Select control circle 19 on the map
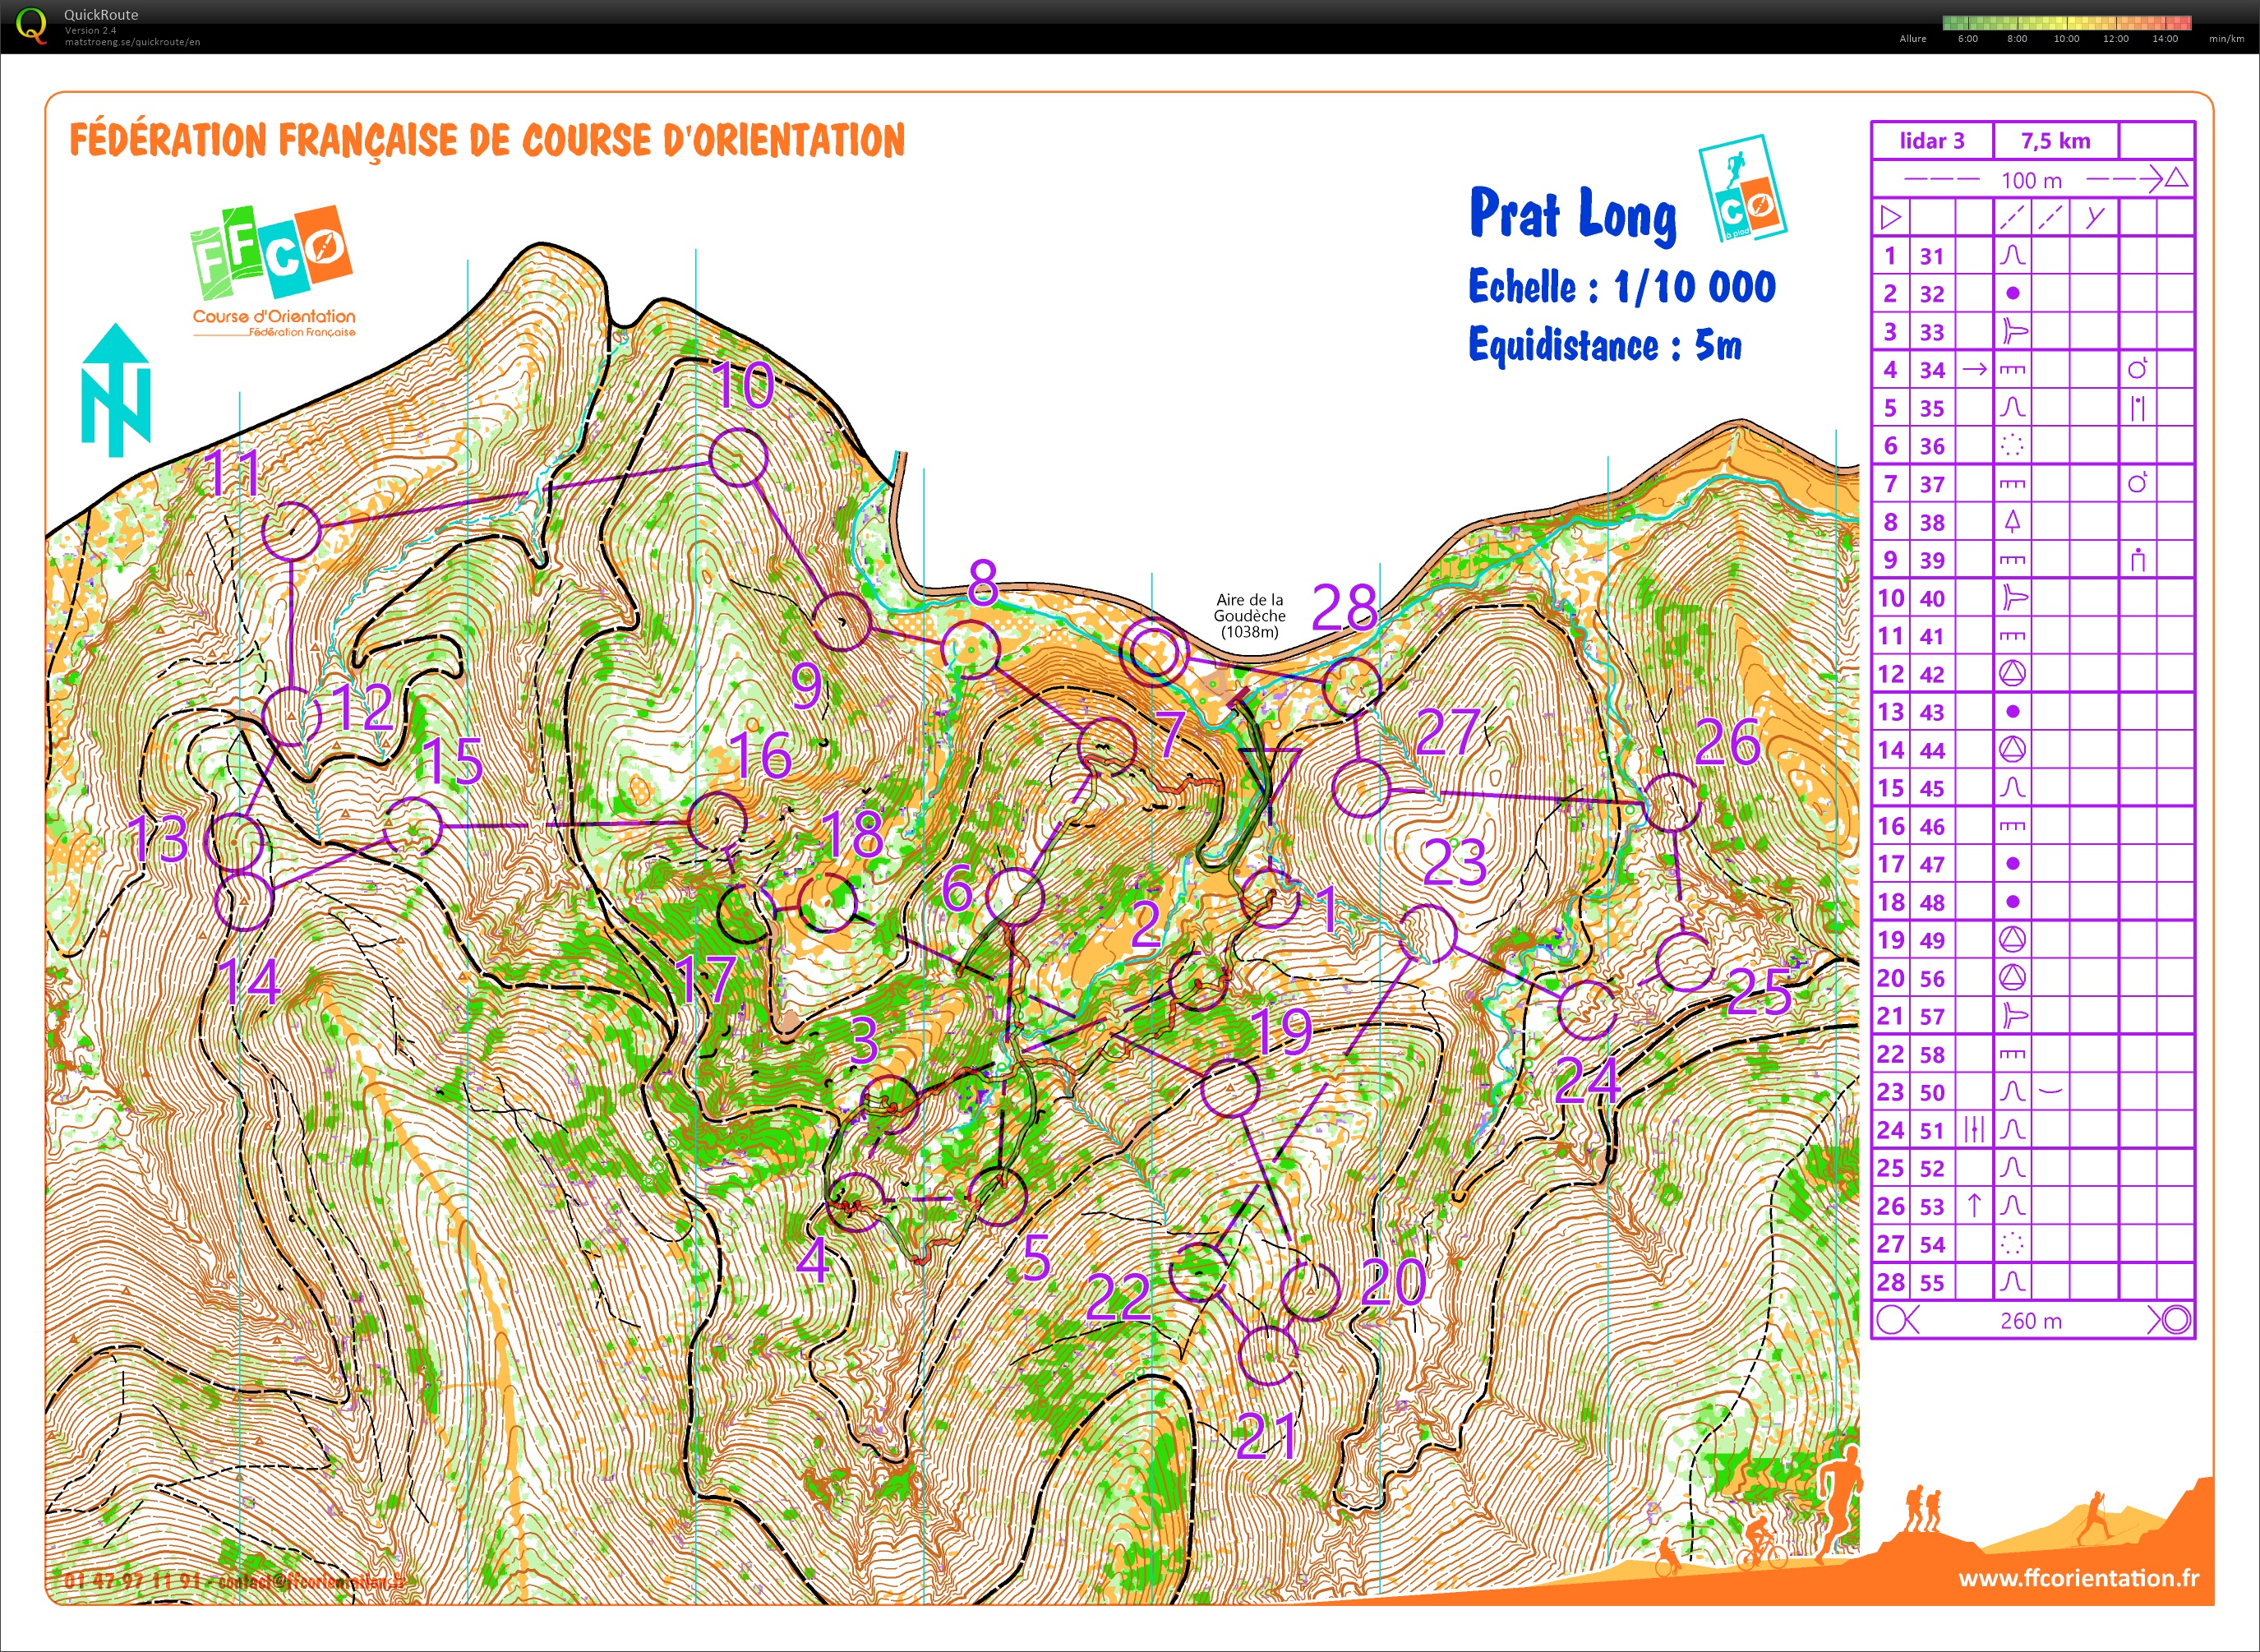This screenshot has width=2260, height=1652. pos(1229,1088)
